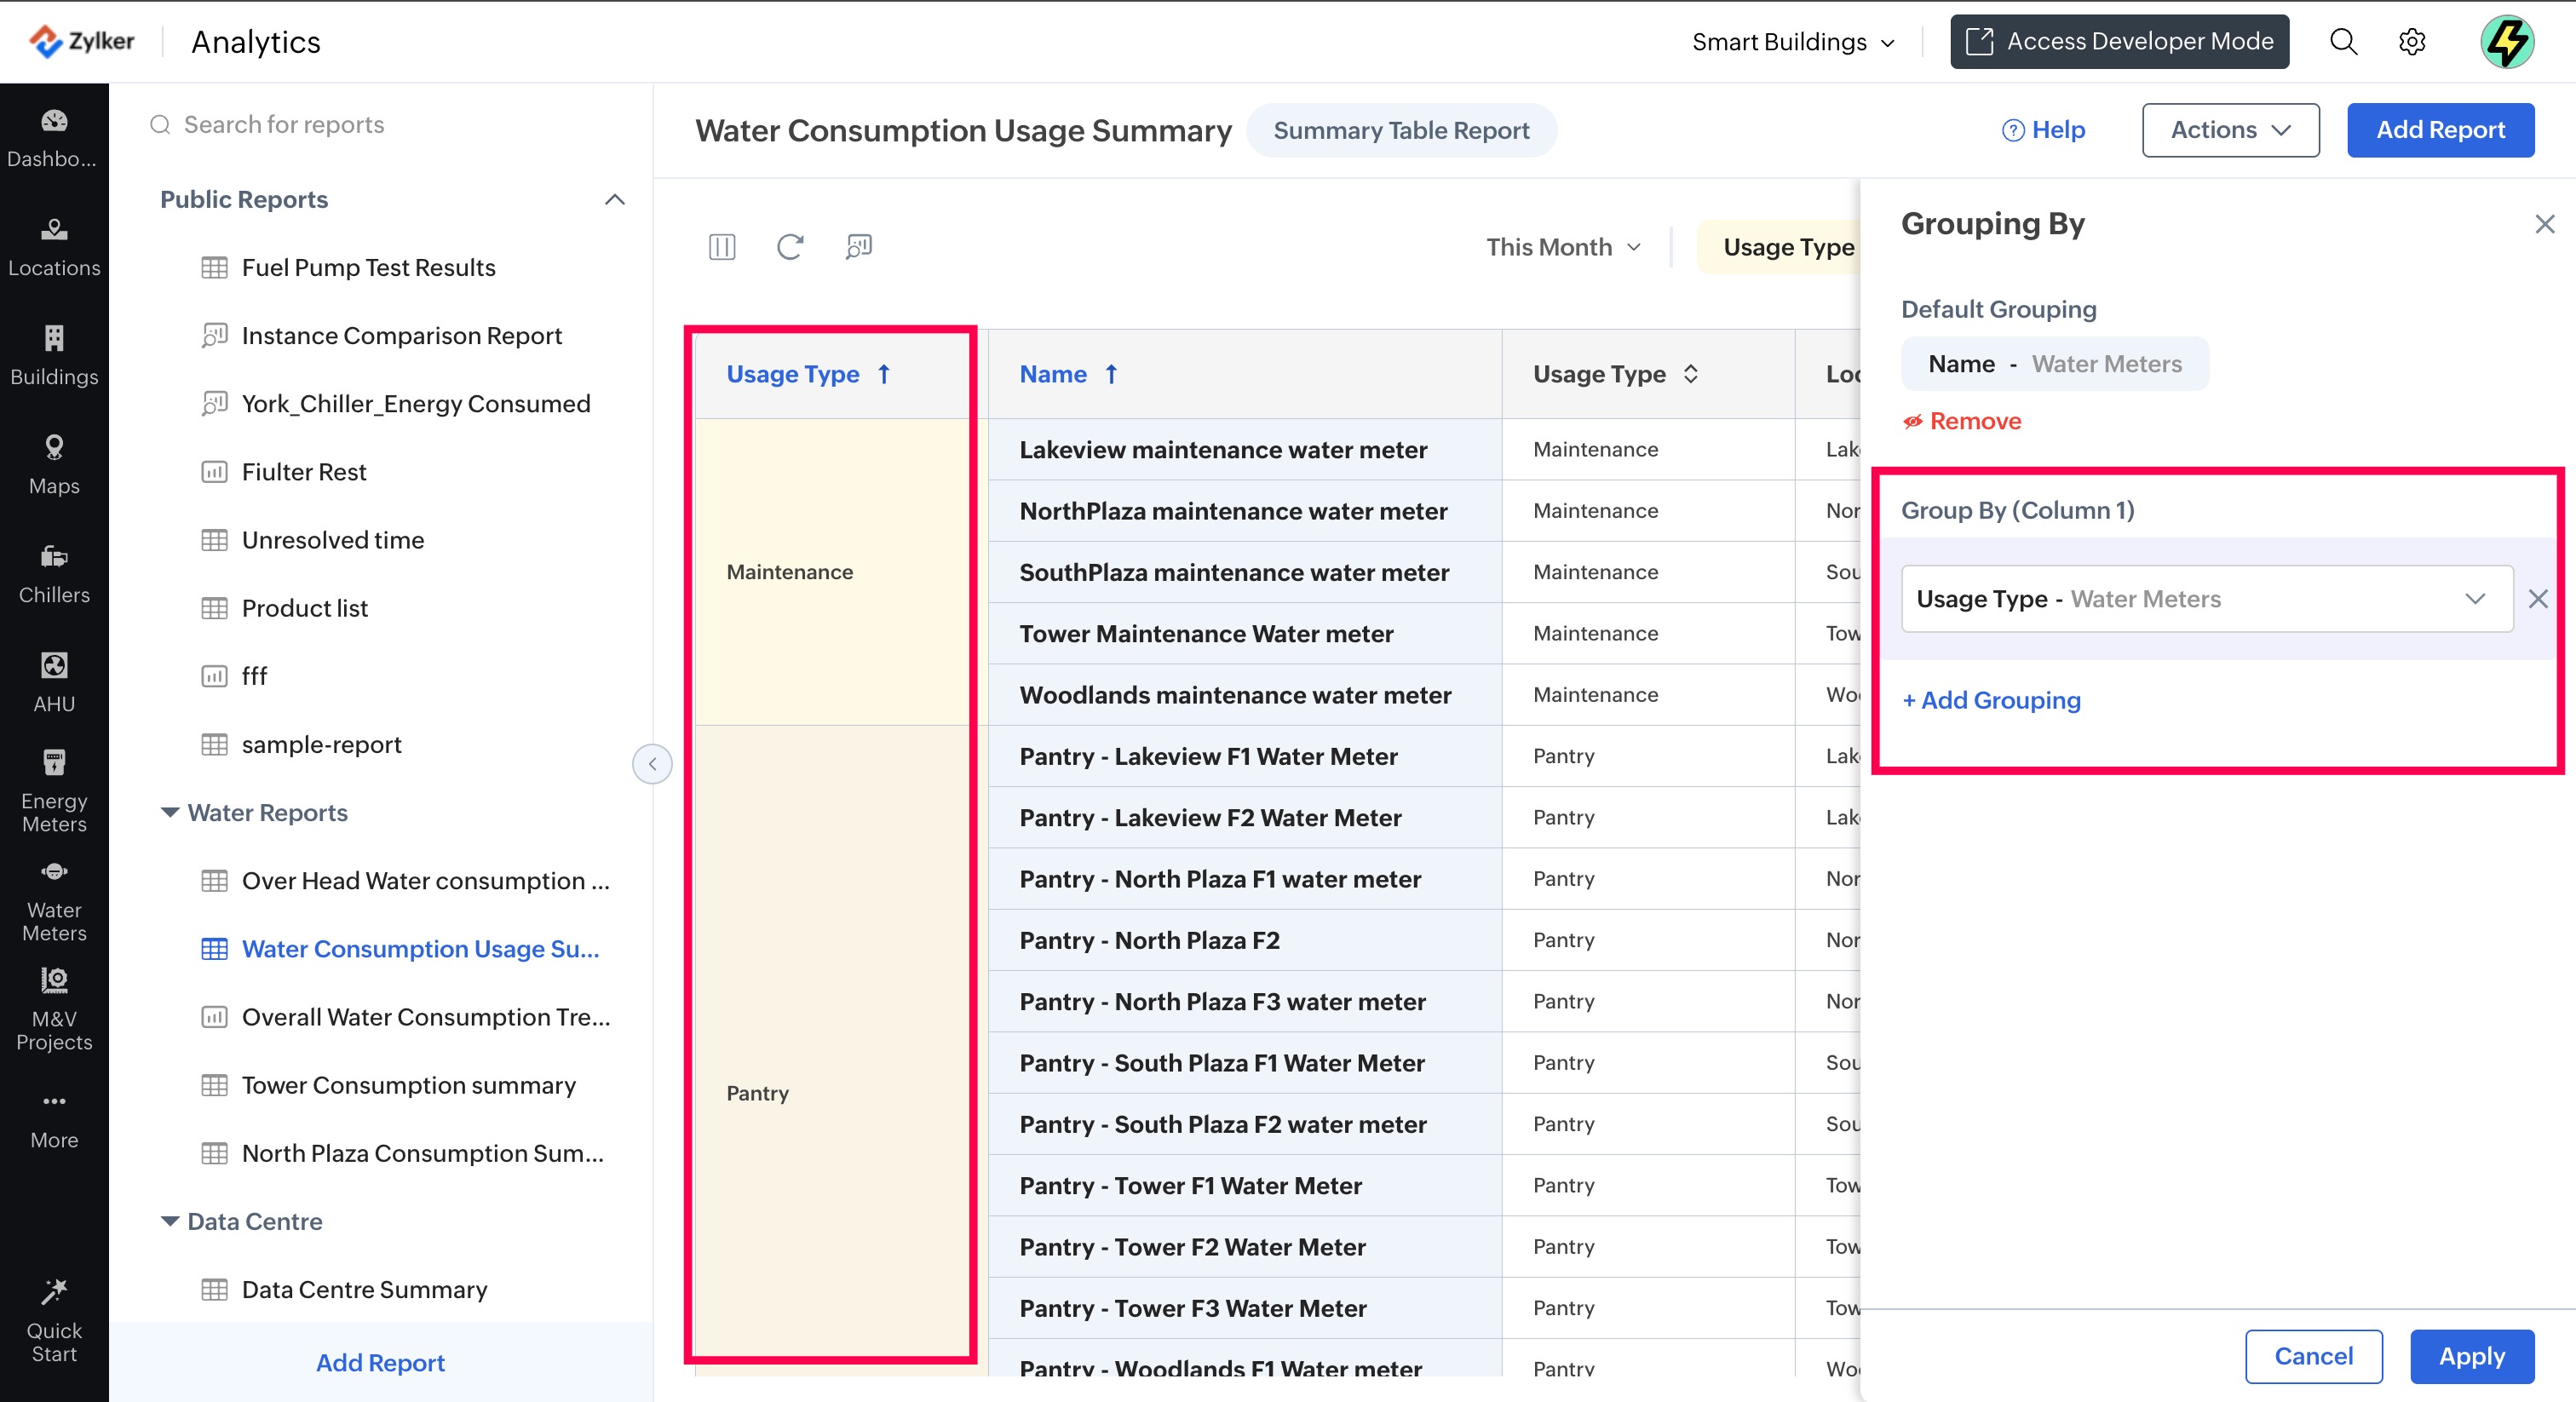Click Apply in Grouping By panel
Viewport: 2576px width, 1402px height.
pos(2471,1356)
